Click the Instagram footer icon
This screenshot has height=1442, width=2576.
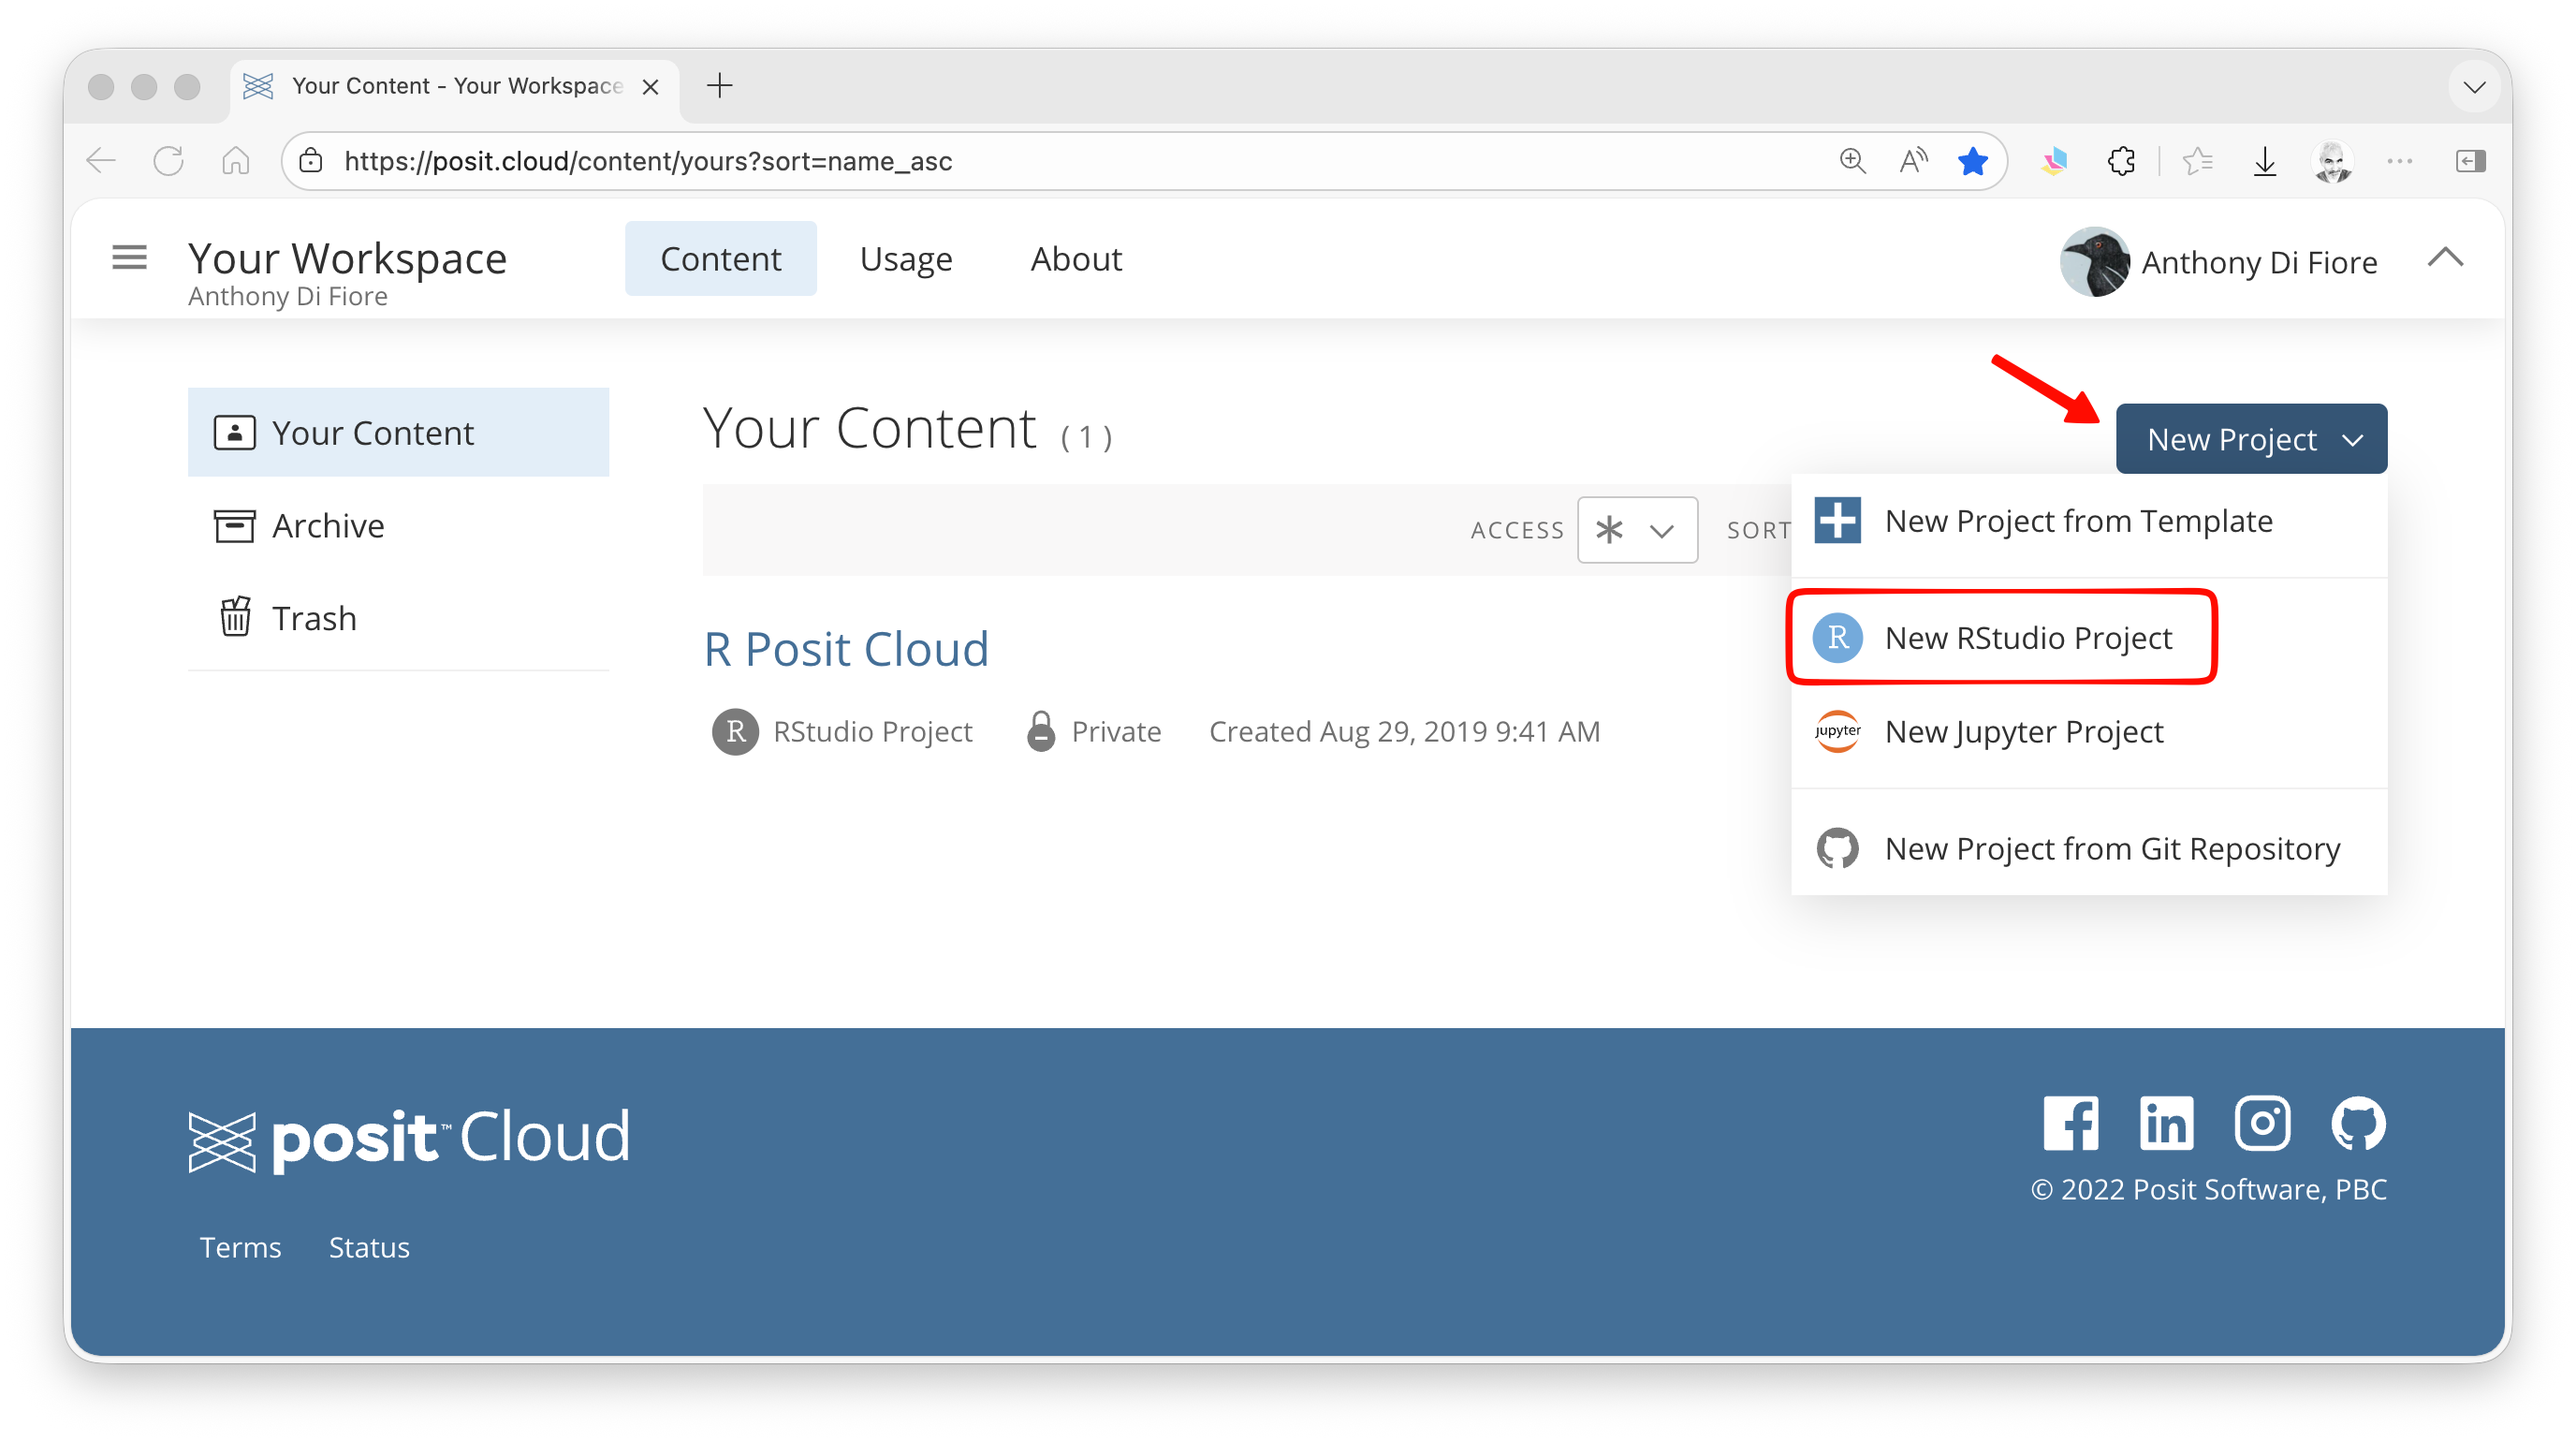(2262, 1123)
